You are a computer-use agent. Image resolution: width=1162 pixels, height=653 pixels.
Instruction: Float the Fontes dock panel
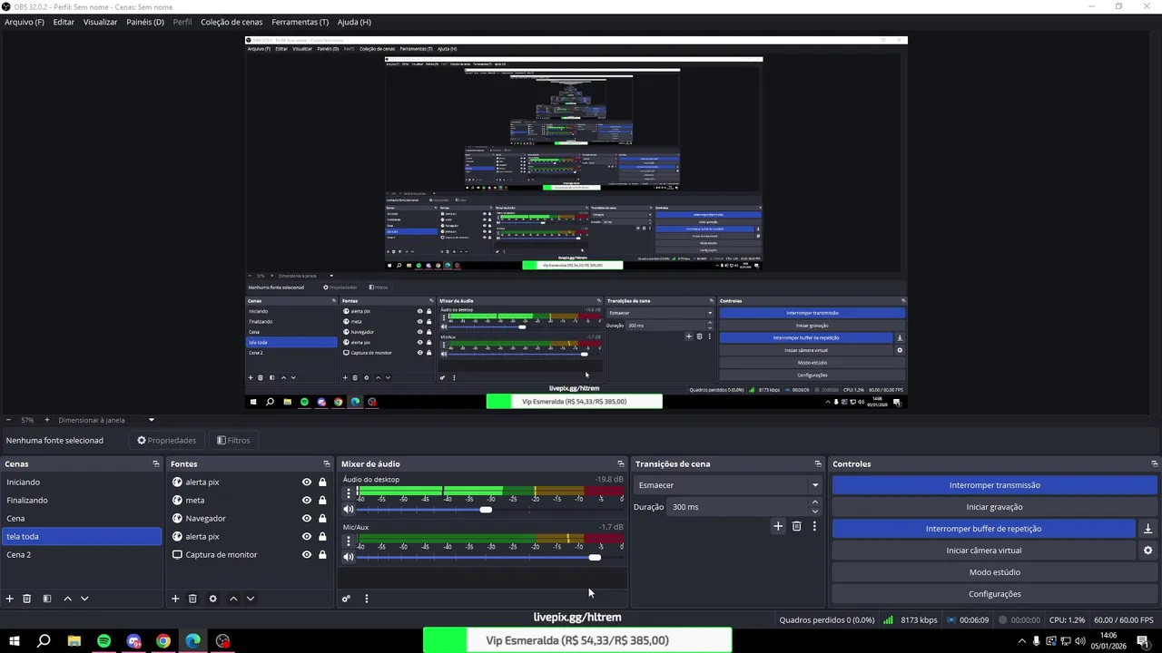tap(327, 463)
